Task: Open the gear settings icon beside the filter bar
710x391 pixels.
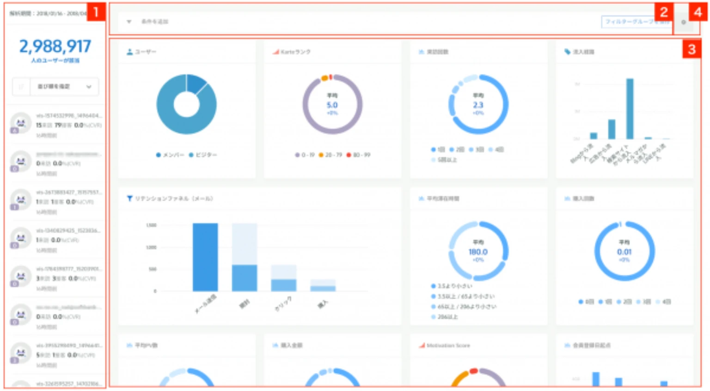Action: tap(684, 22)
